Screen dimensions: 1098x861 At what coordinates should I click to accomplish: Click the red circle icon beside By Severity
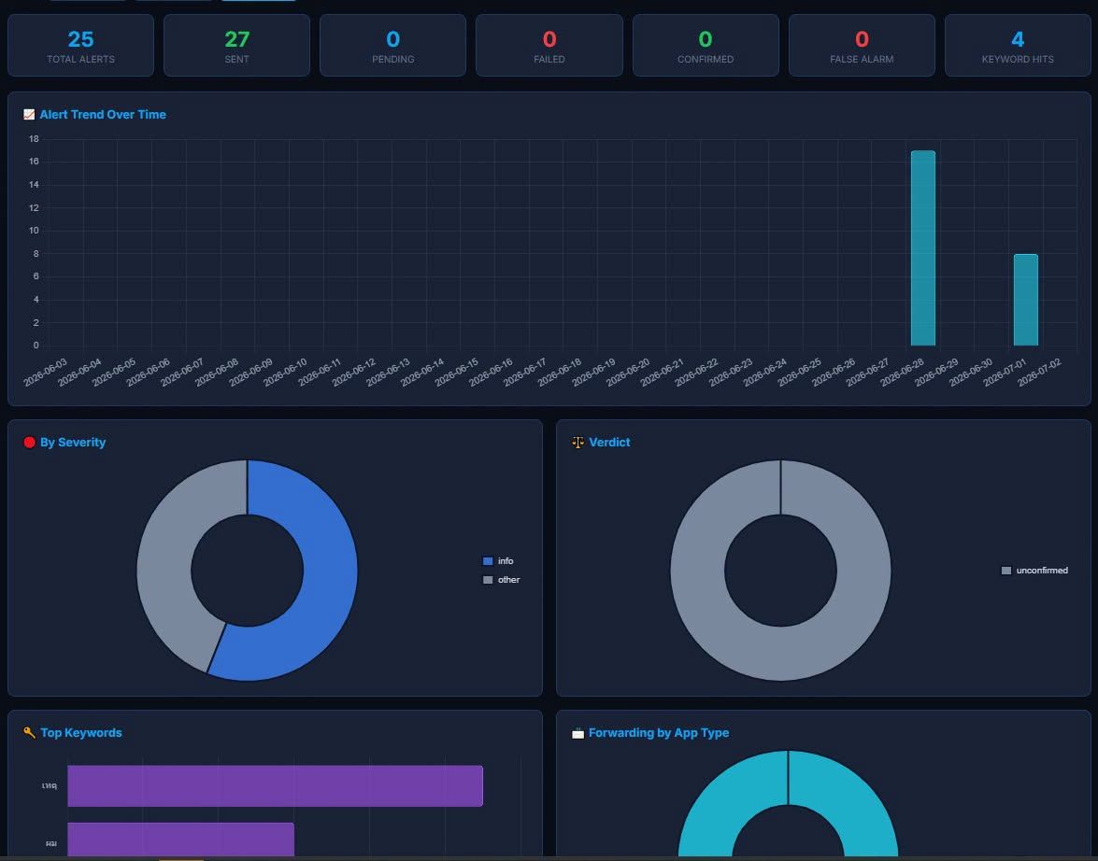pyautogui.click(x=29, y=442)
